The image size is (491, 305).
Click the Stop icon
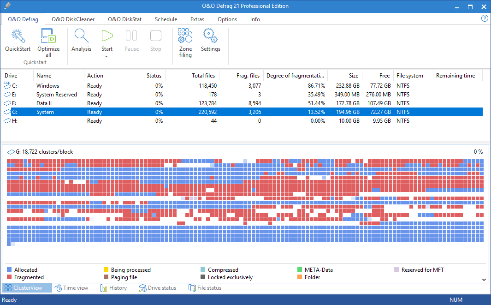click(156, 36)
